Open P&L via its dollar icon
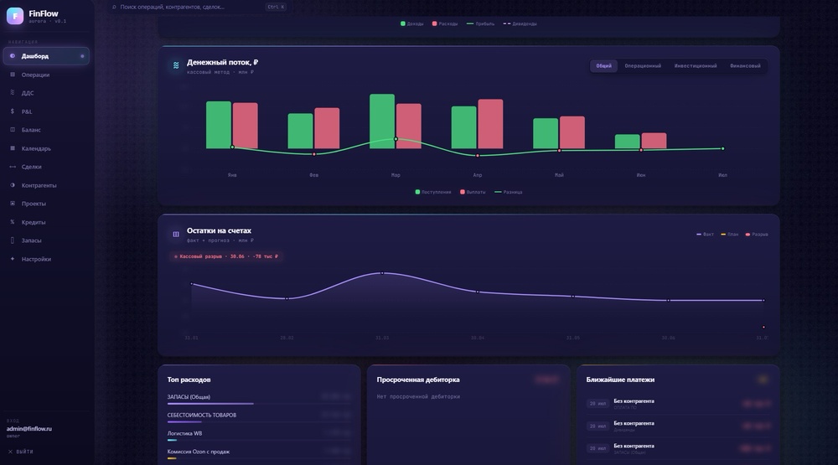The image size is (838, 465). [x=13, y=111]
